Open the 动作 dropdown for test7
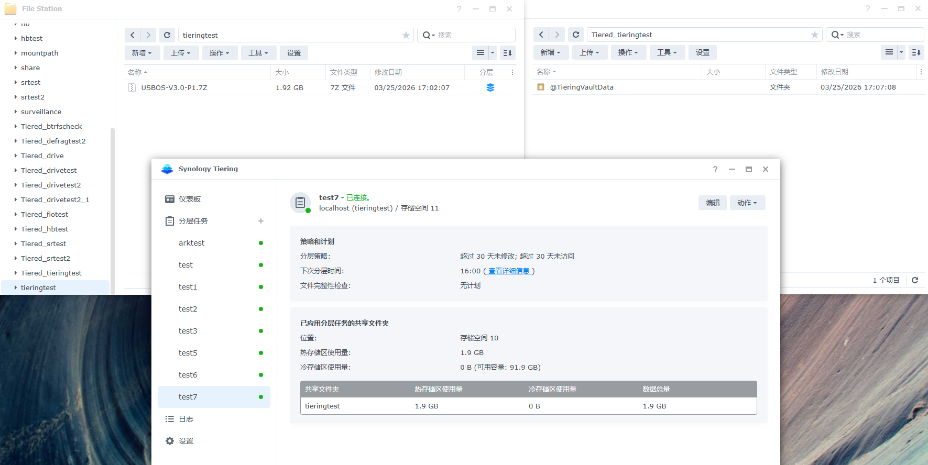This screenshot has height=465, width=928. tap(747, 203)
